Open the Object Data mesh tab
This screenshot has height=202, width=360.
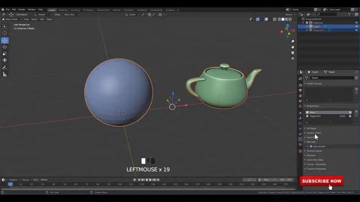coord(300,139)
